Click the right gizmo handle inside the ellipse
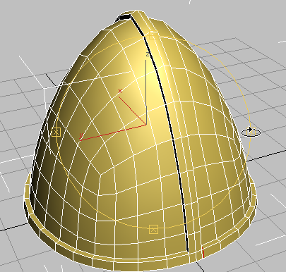This screenshot has height=272, width=286. tap(251, 132)
